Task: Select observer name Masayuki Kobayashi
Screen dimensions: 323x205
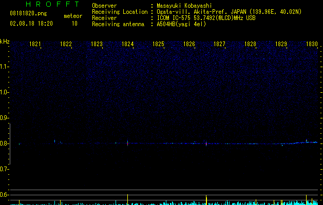Action: [x=184, y=6]
